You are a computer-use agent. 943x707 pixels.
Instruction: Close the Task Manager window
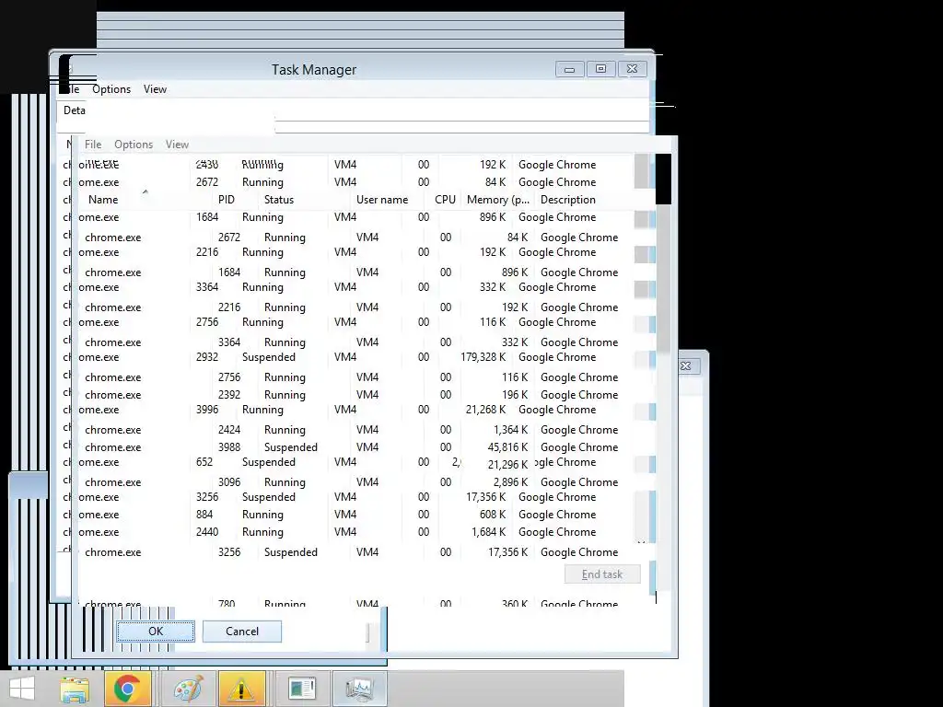point(632,69)
